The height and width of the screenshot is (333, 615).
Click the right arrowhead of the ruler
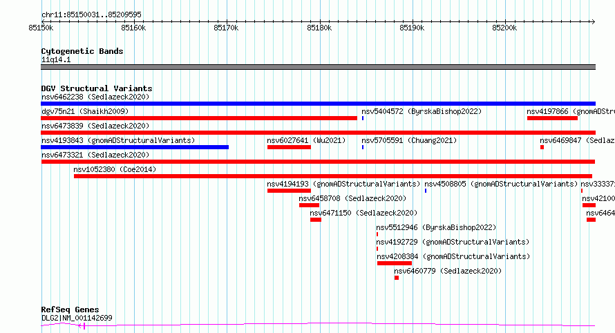[594, 21]
